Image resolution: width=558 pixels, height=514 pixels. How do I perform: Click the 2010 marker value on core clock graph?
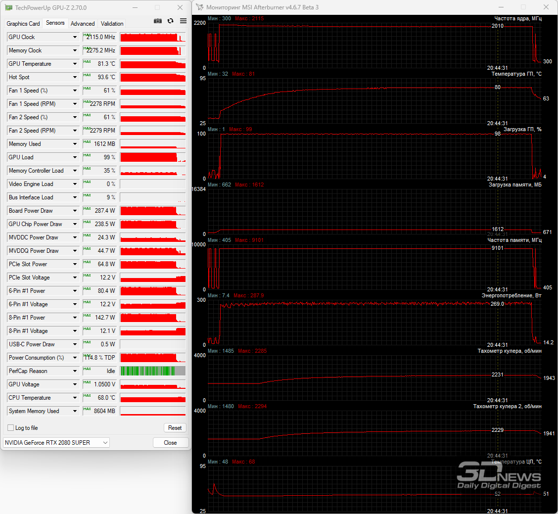point(498,26)
